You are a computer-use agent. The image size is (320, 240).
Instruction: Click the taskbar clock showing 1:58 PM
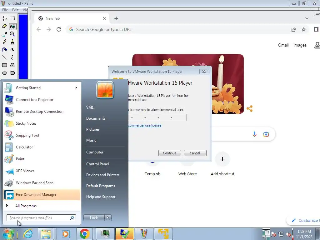[304, 234]
